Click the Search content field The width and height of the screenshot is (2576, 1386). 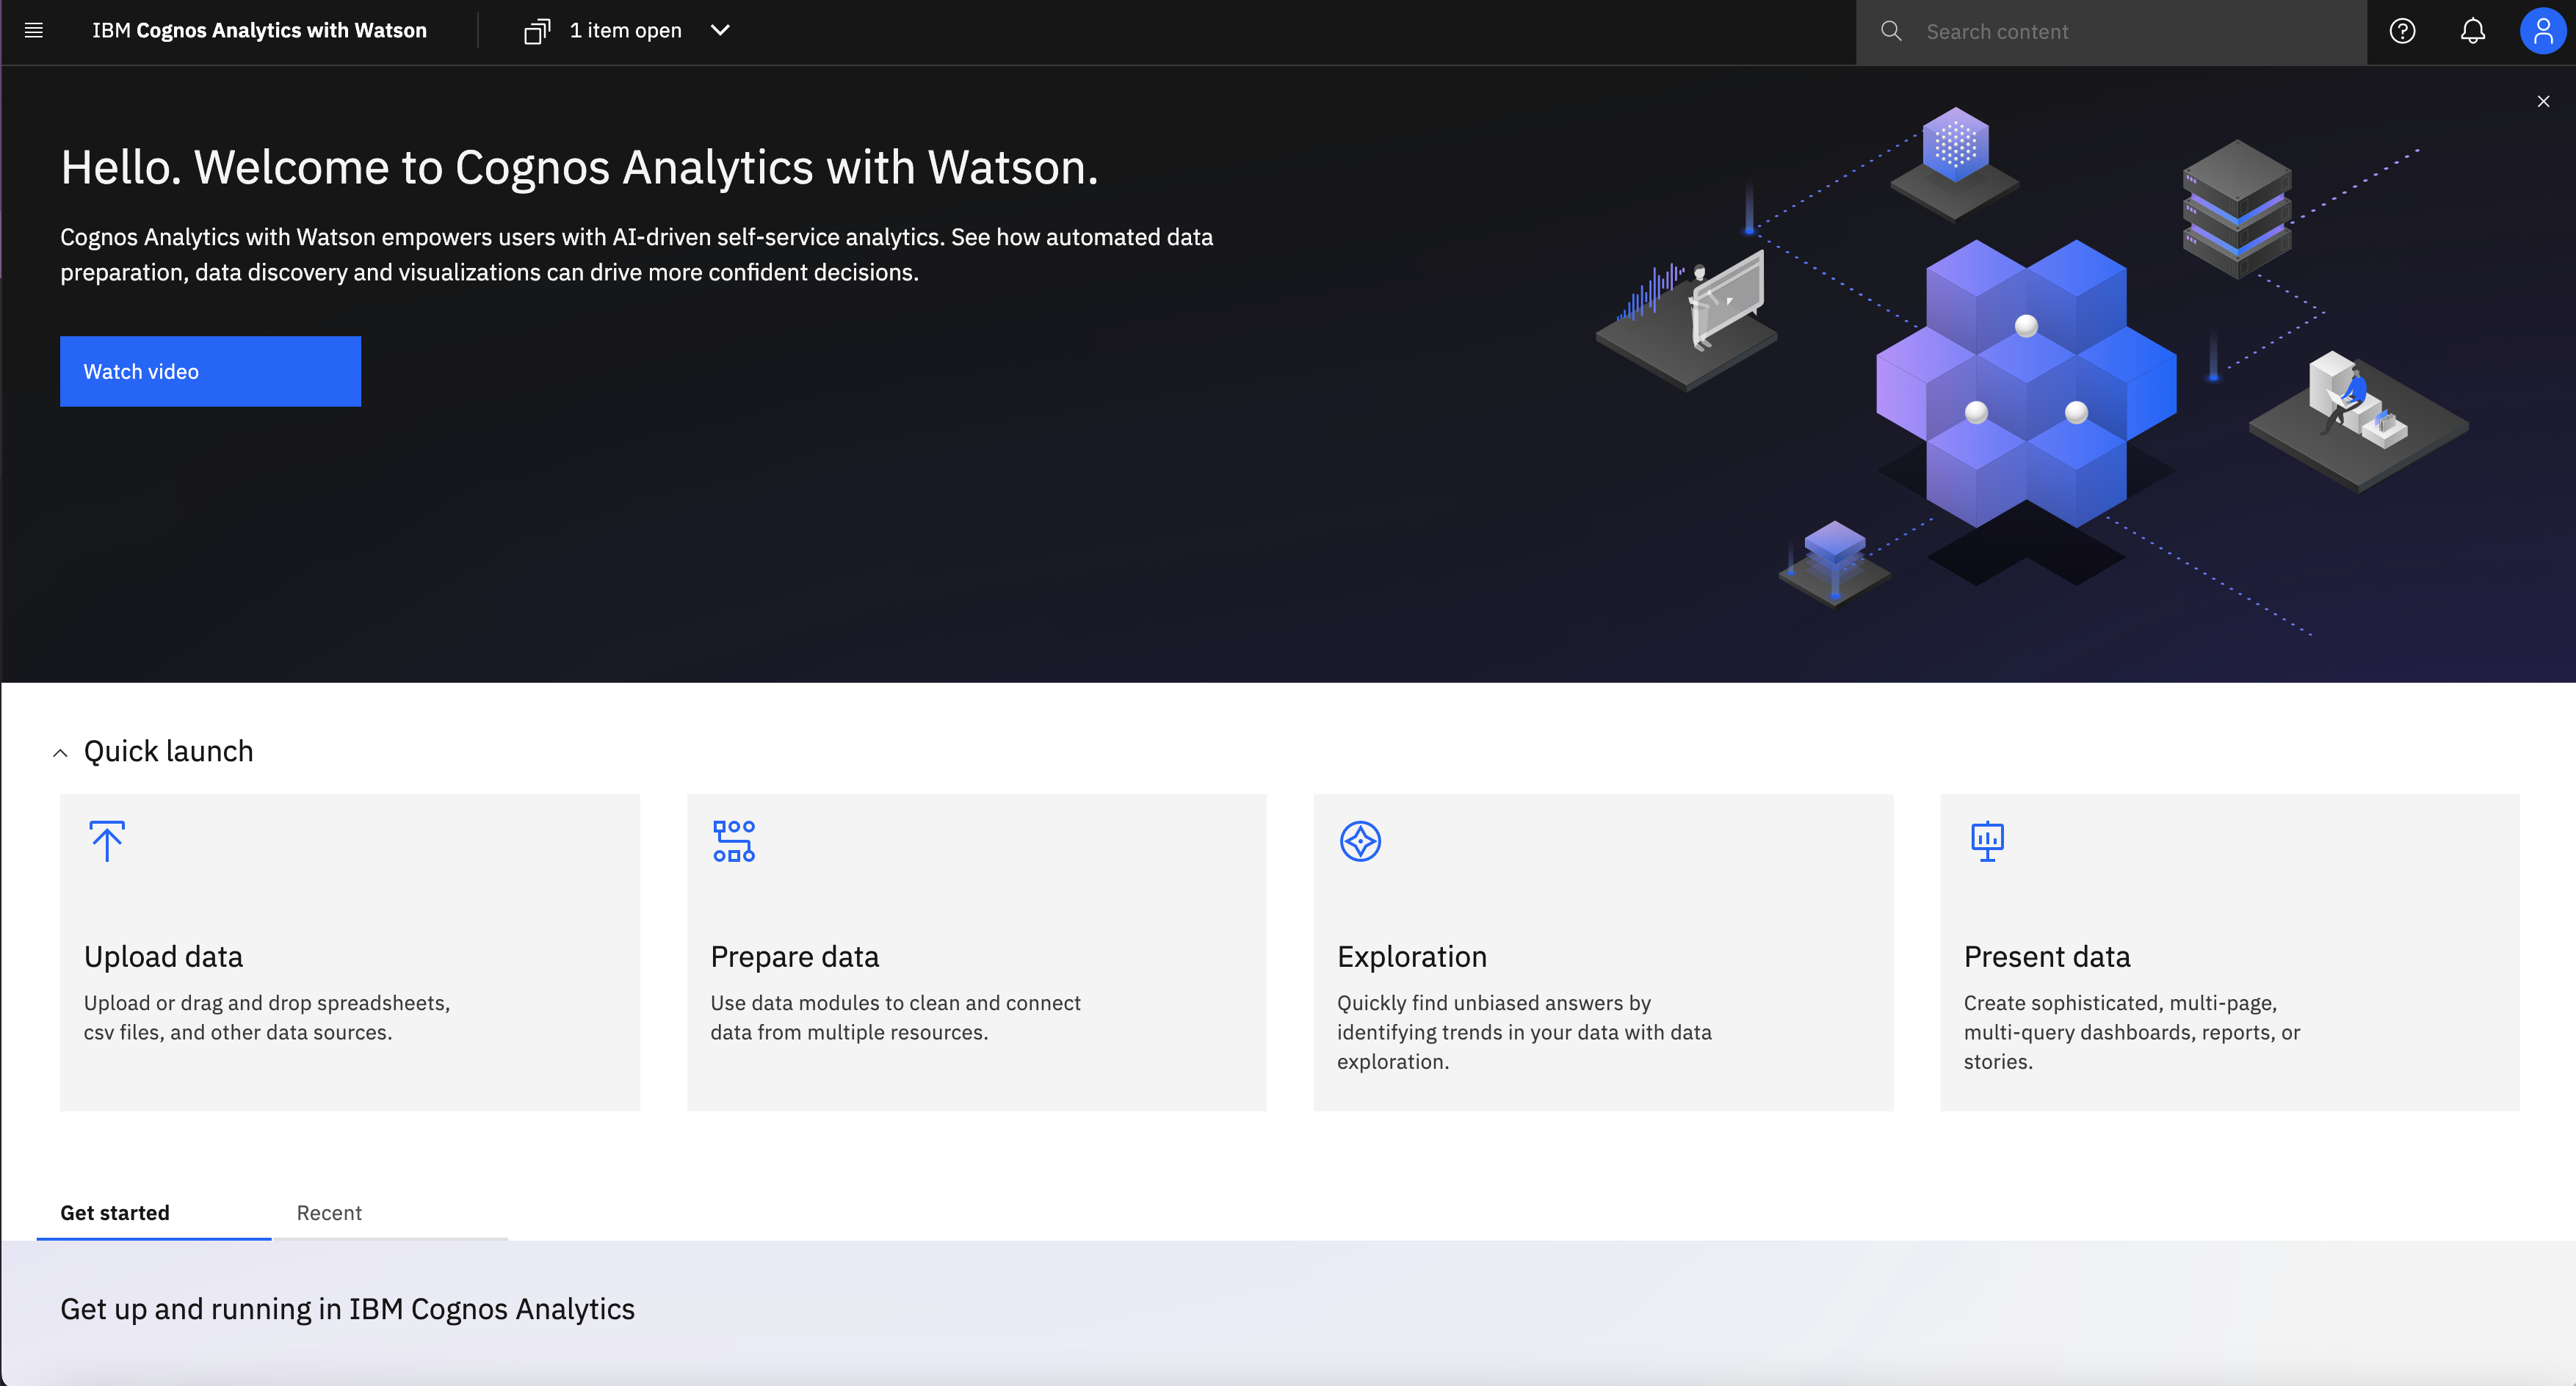2111,32
